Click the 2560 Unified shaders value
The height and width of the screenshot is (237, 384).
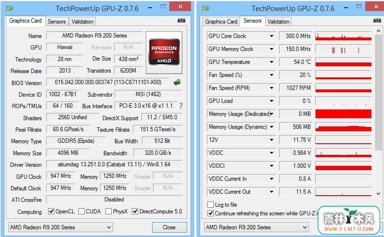73,117
